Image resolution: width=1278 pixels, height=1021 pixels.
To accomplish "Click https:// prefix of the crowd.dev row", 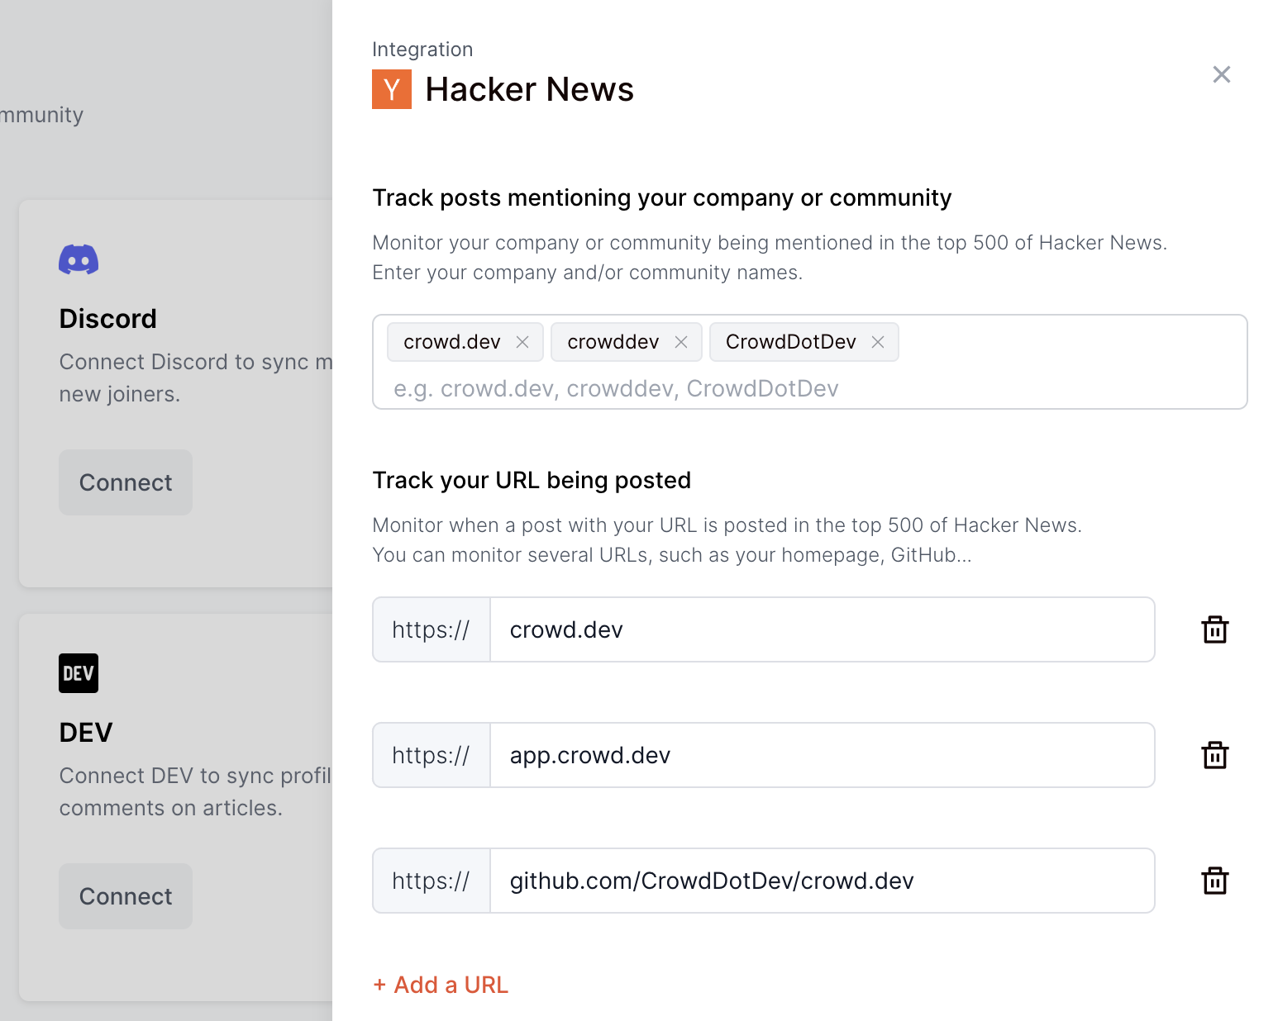I will click(x=432, y=629).
